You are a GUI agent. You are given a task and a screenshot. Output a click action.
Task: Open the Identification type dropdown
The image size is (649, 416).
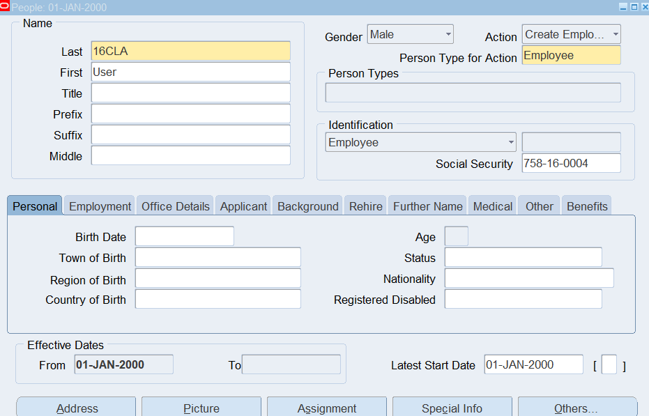pyautogui.click(x=511, y=142)
